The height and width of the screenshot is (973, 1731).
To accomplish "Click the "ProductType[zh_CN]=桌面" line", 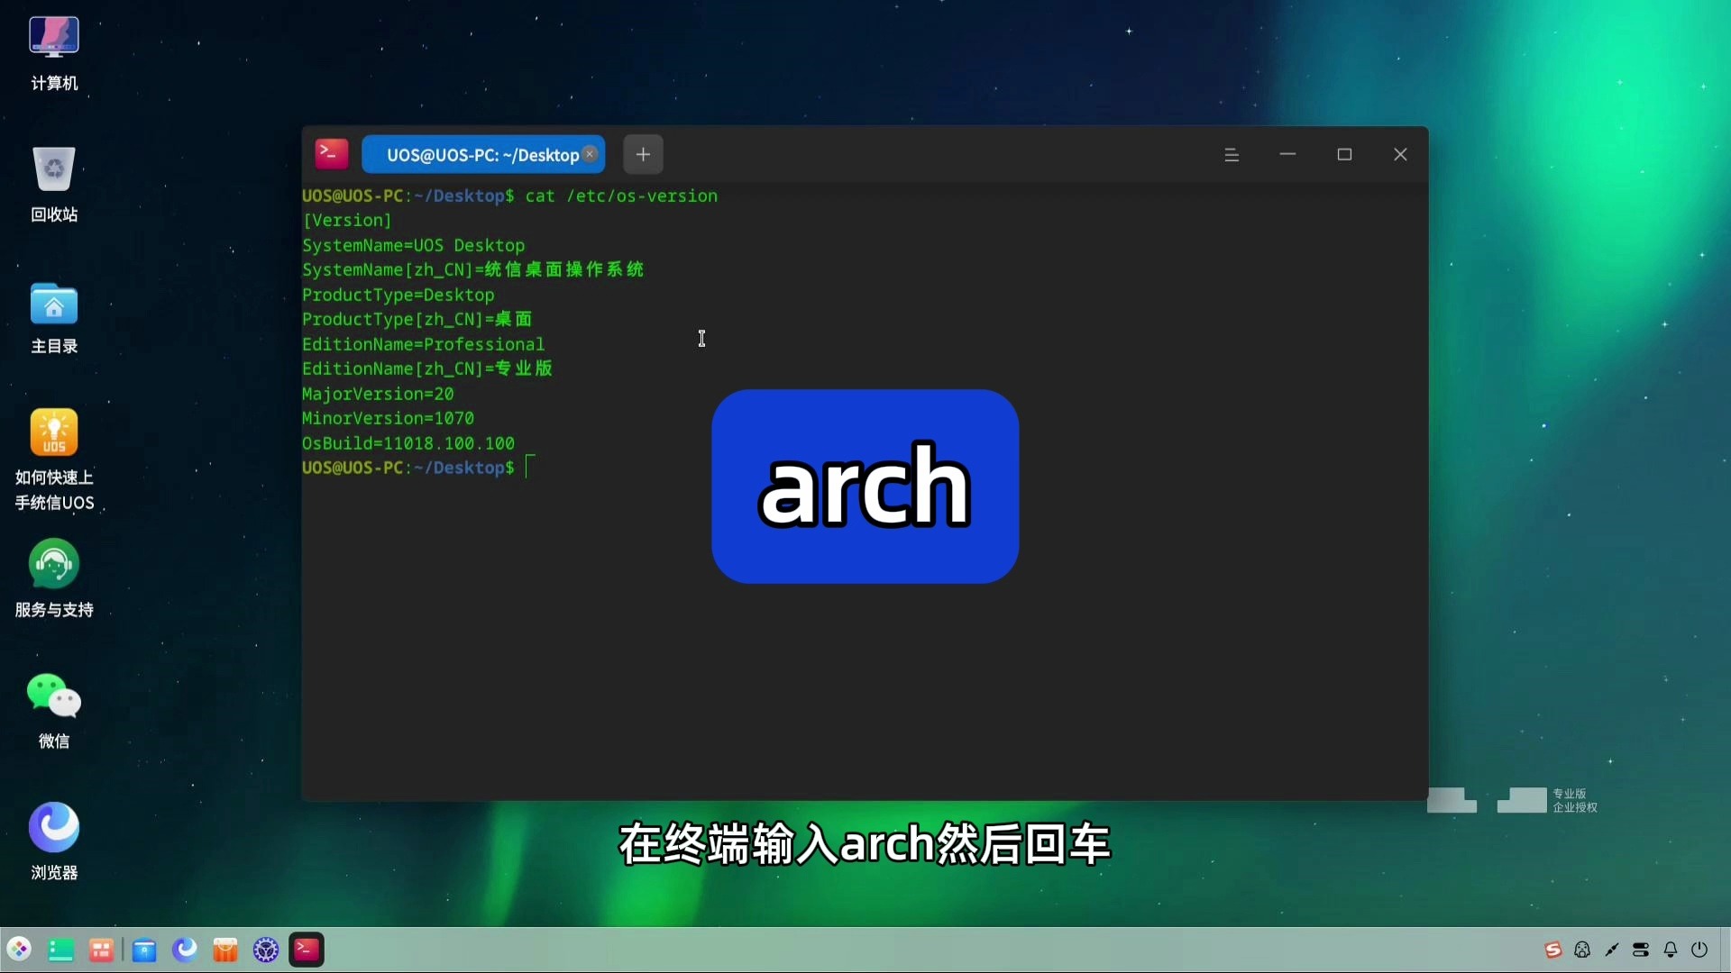I will point(417,319).
